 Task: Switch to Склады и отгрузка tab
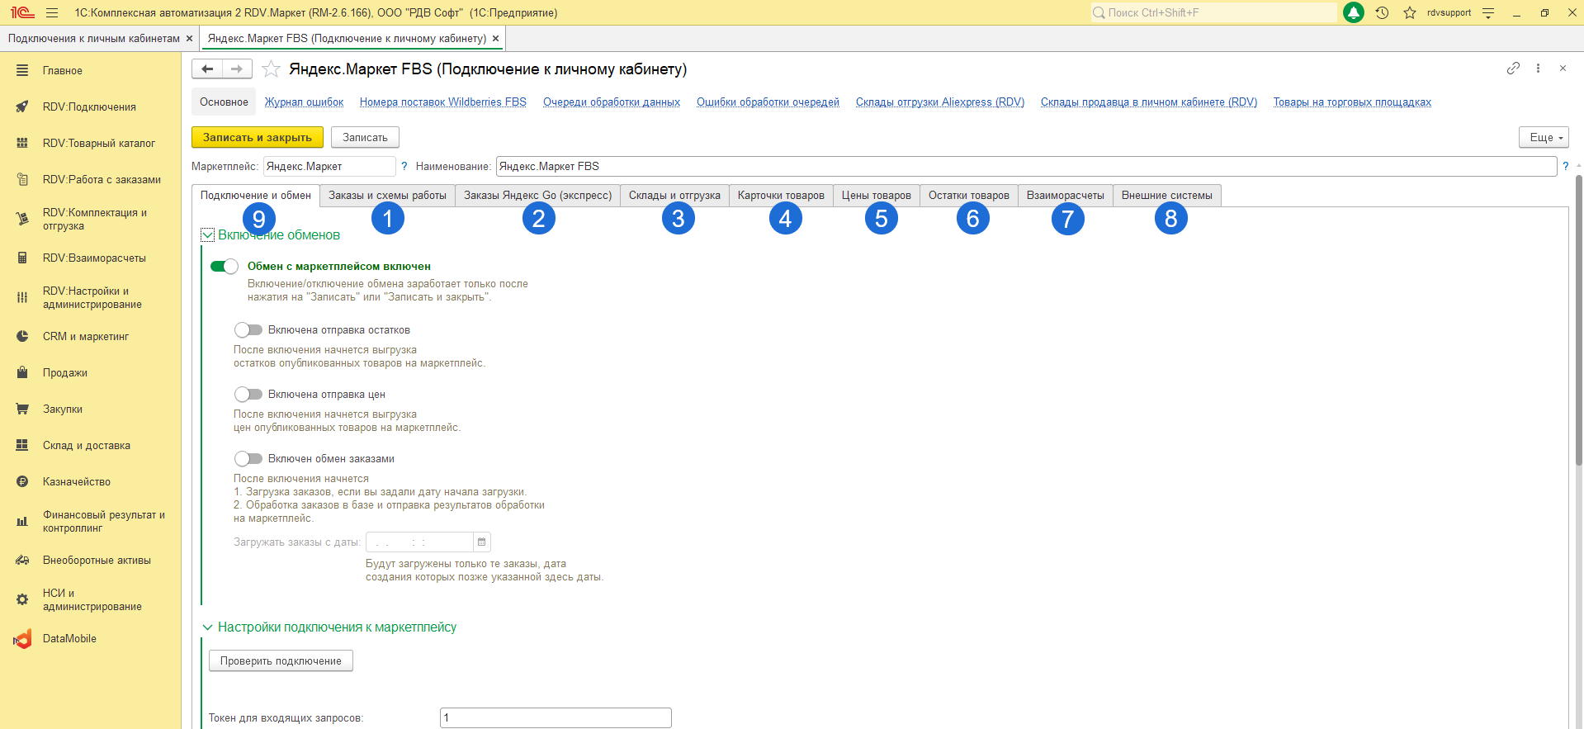[674, 196]
